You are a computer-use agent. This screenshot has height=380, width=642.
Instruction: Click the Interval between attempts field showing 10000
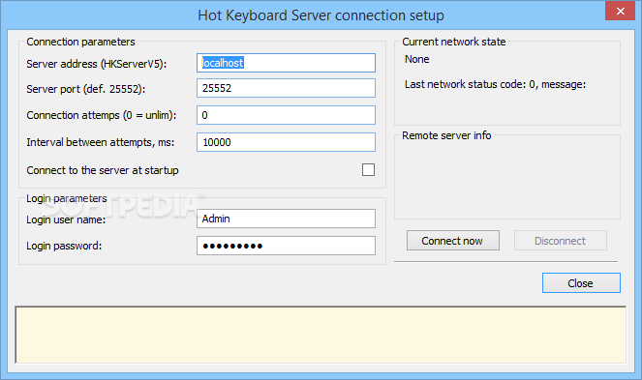click(286, 142)
